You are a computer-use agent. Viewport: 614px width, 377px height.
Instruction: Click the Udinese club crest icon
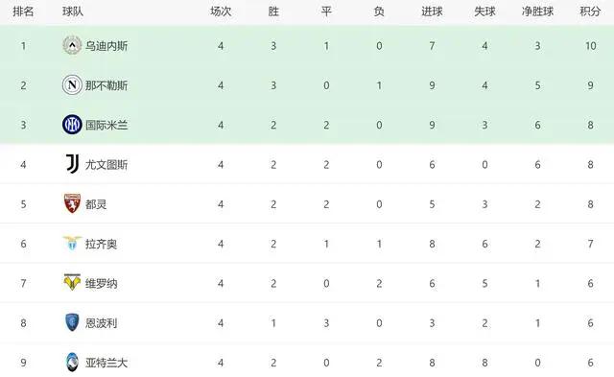72,45
